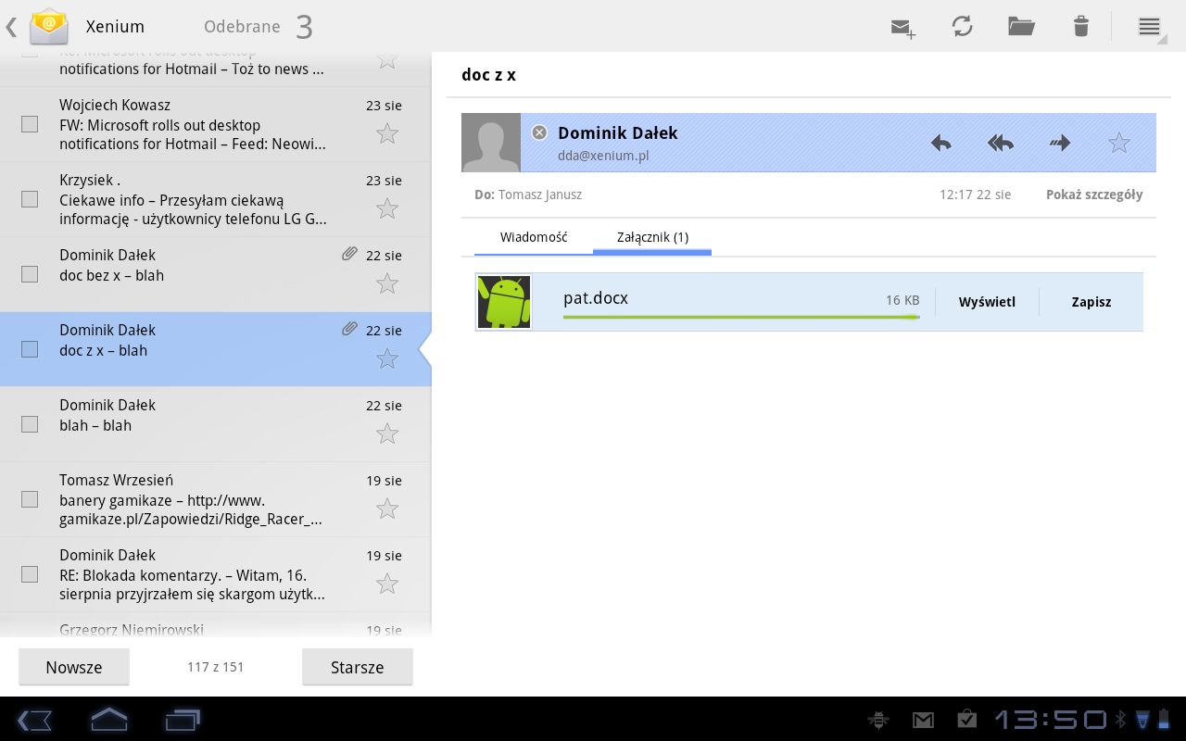Tap the sender's contact avatar

[491, 143]
